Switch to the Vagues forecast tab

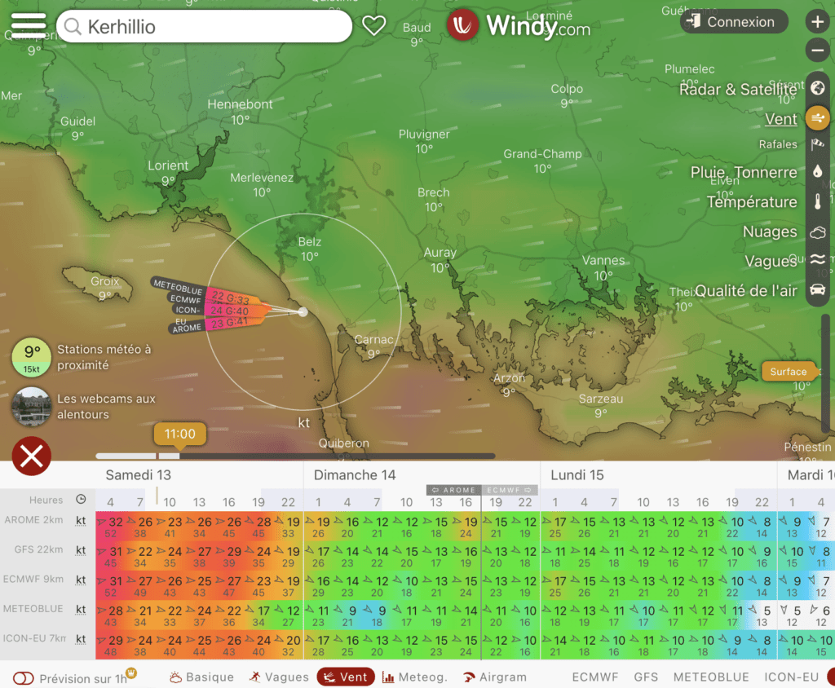click(279, 677)
